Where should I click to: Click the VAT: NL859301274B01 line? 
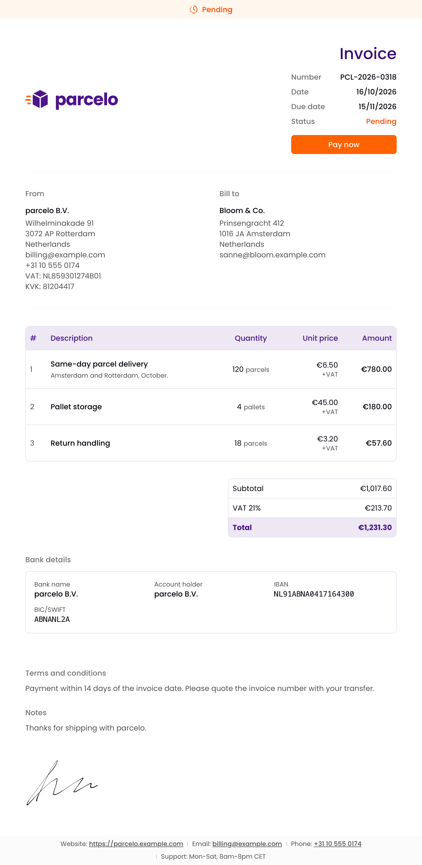63,276
